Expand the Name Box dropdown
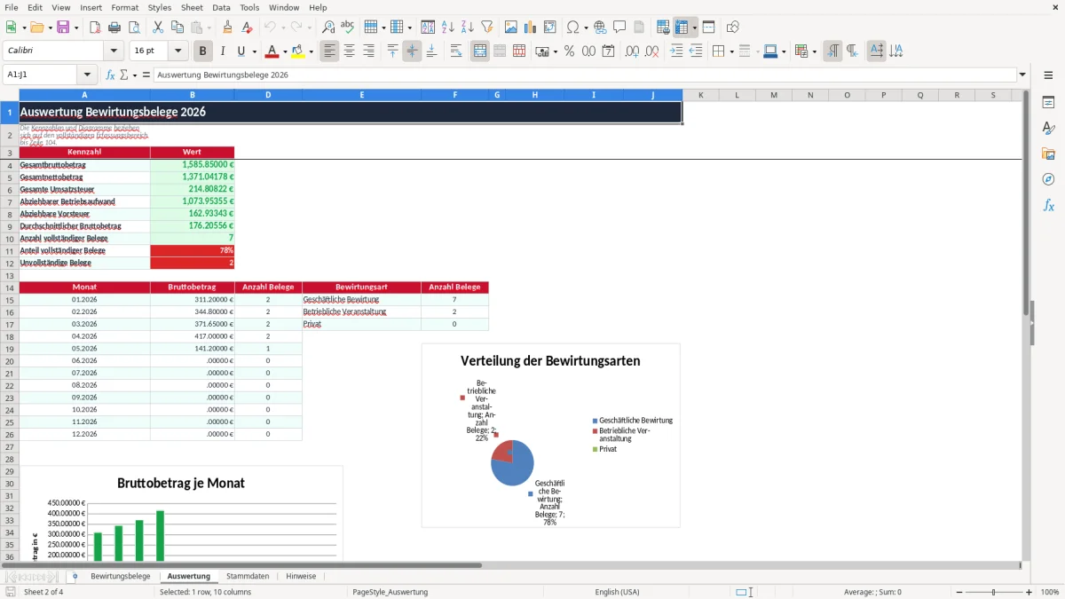 coord(87,75)
